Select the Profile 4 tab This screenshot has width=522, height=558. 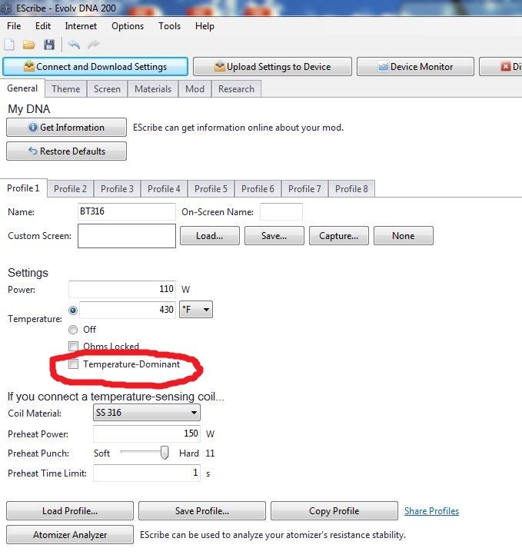164,189
